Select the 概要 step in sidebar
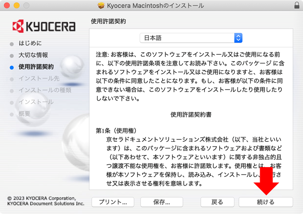This screenshot has width=303, height=214. tap(24, 114)
